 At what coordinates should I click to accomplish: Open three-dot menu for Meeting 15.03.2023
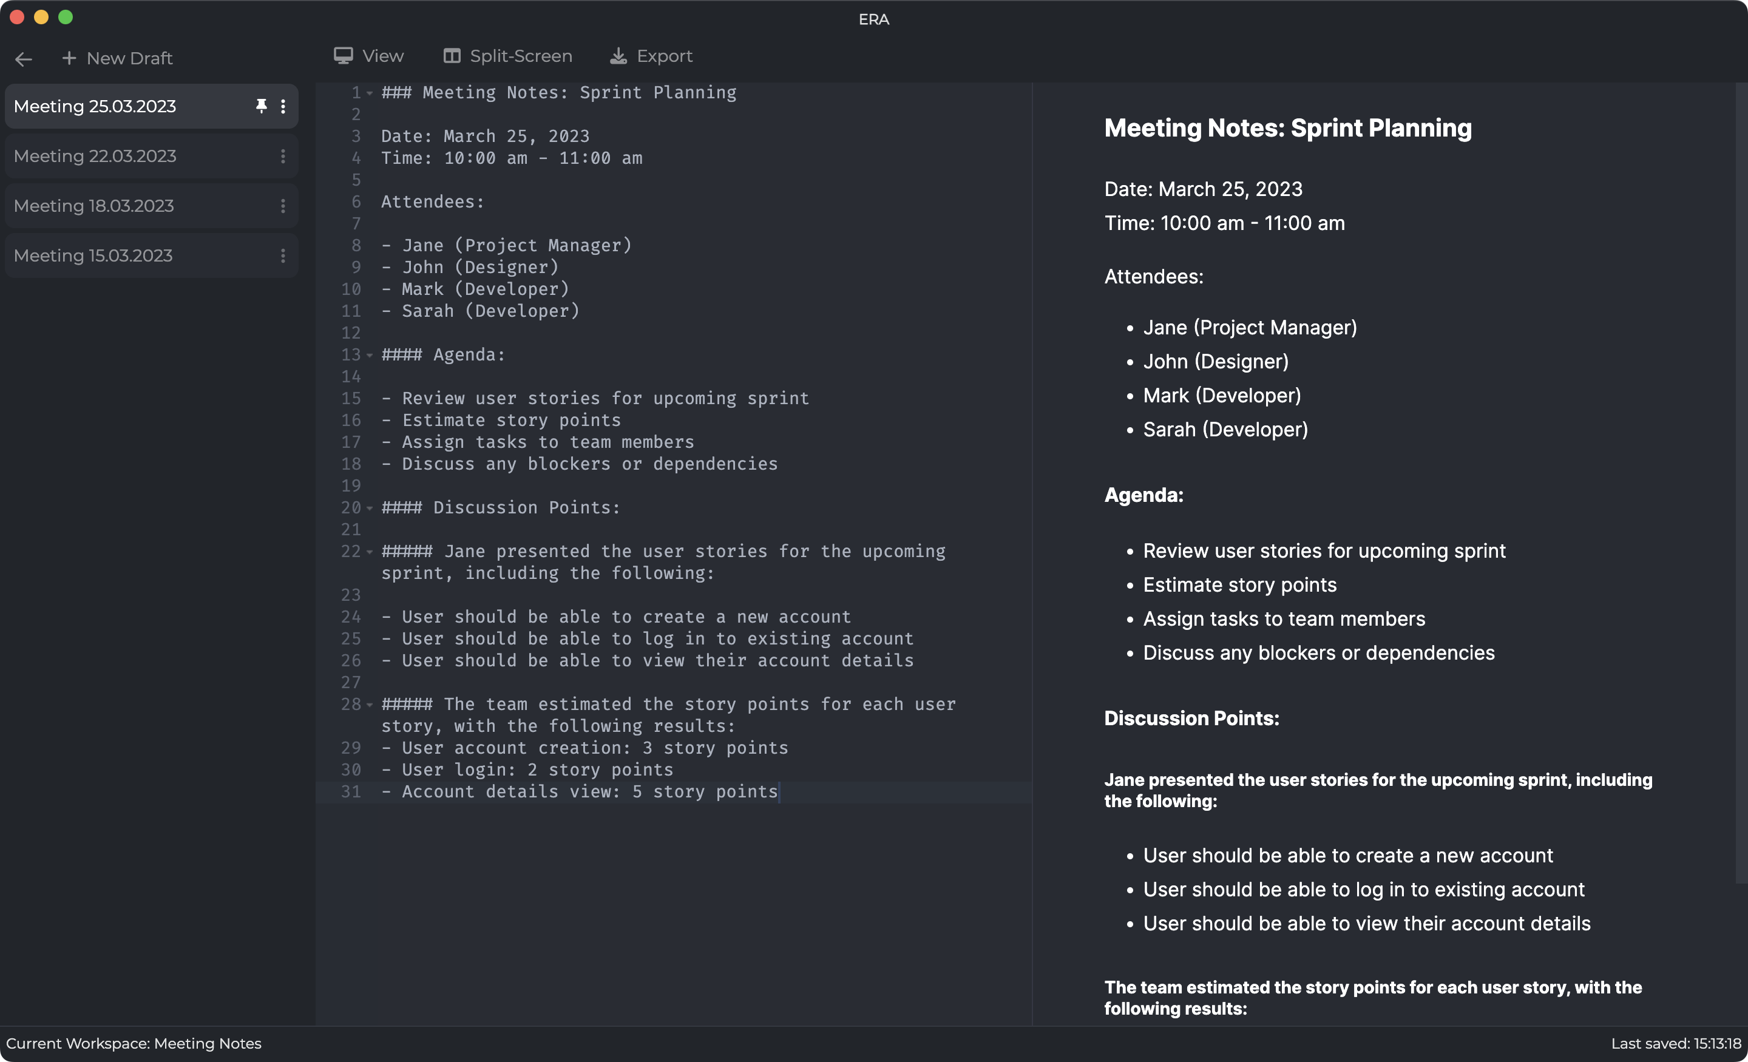[x=283, y=255]
